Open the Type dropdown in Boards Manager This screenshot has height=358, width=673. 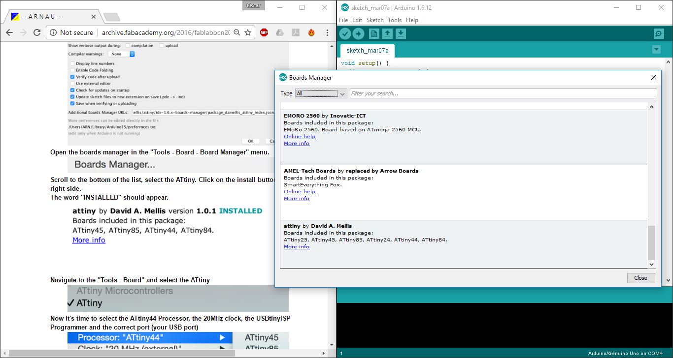[x=321, y=93]
